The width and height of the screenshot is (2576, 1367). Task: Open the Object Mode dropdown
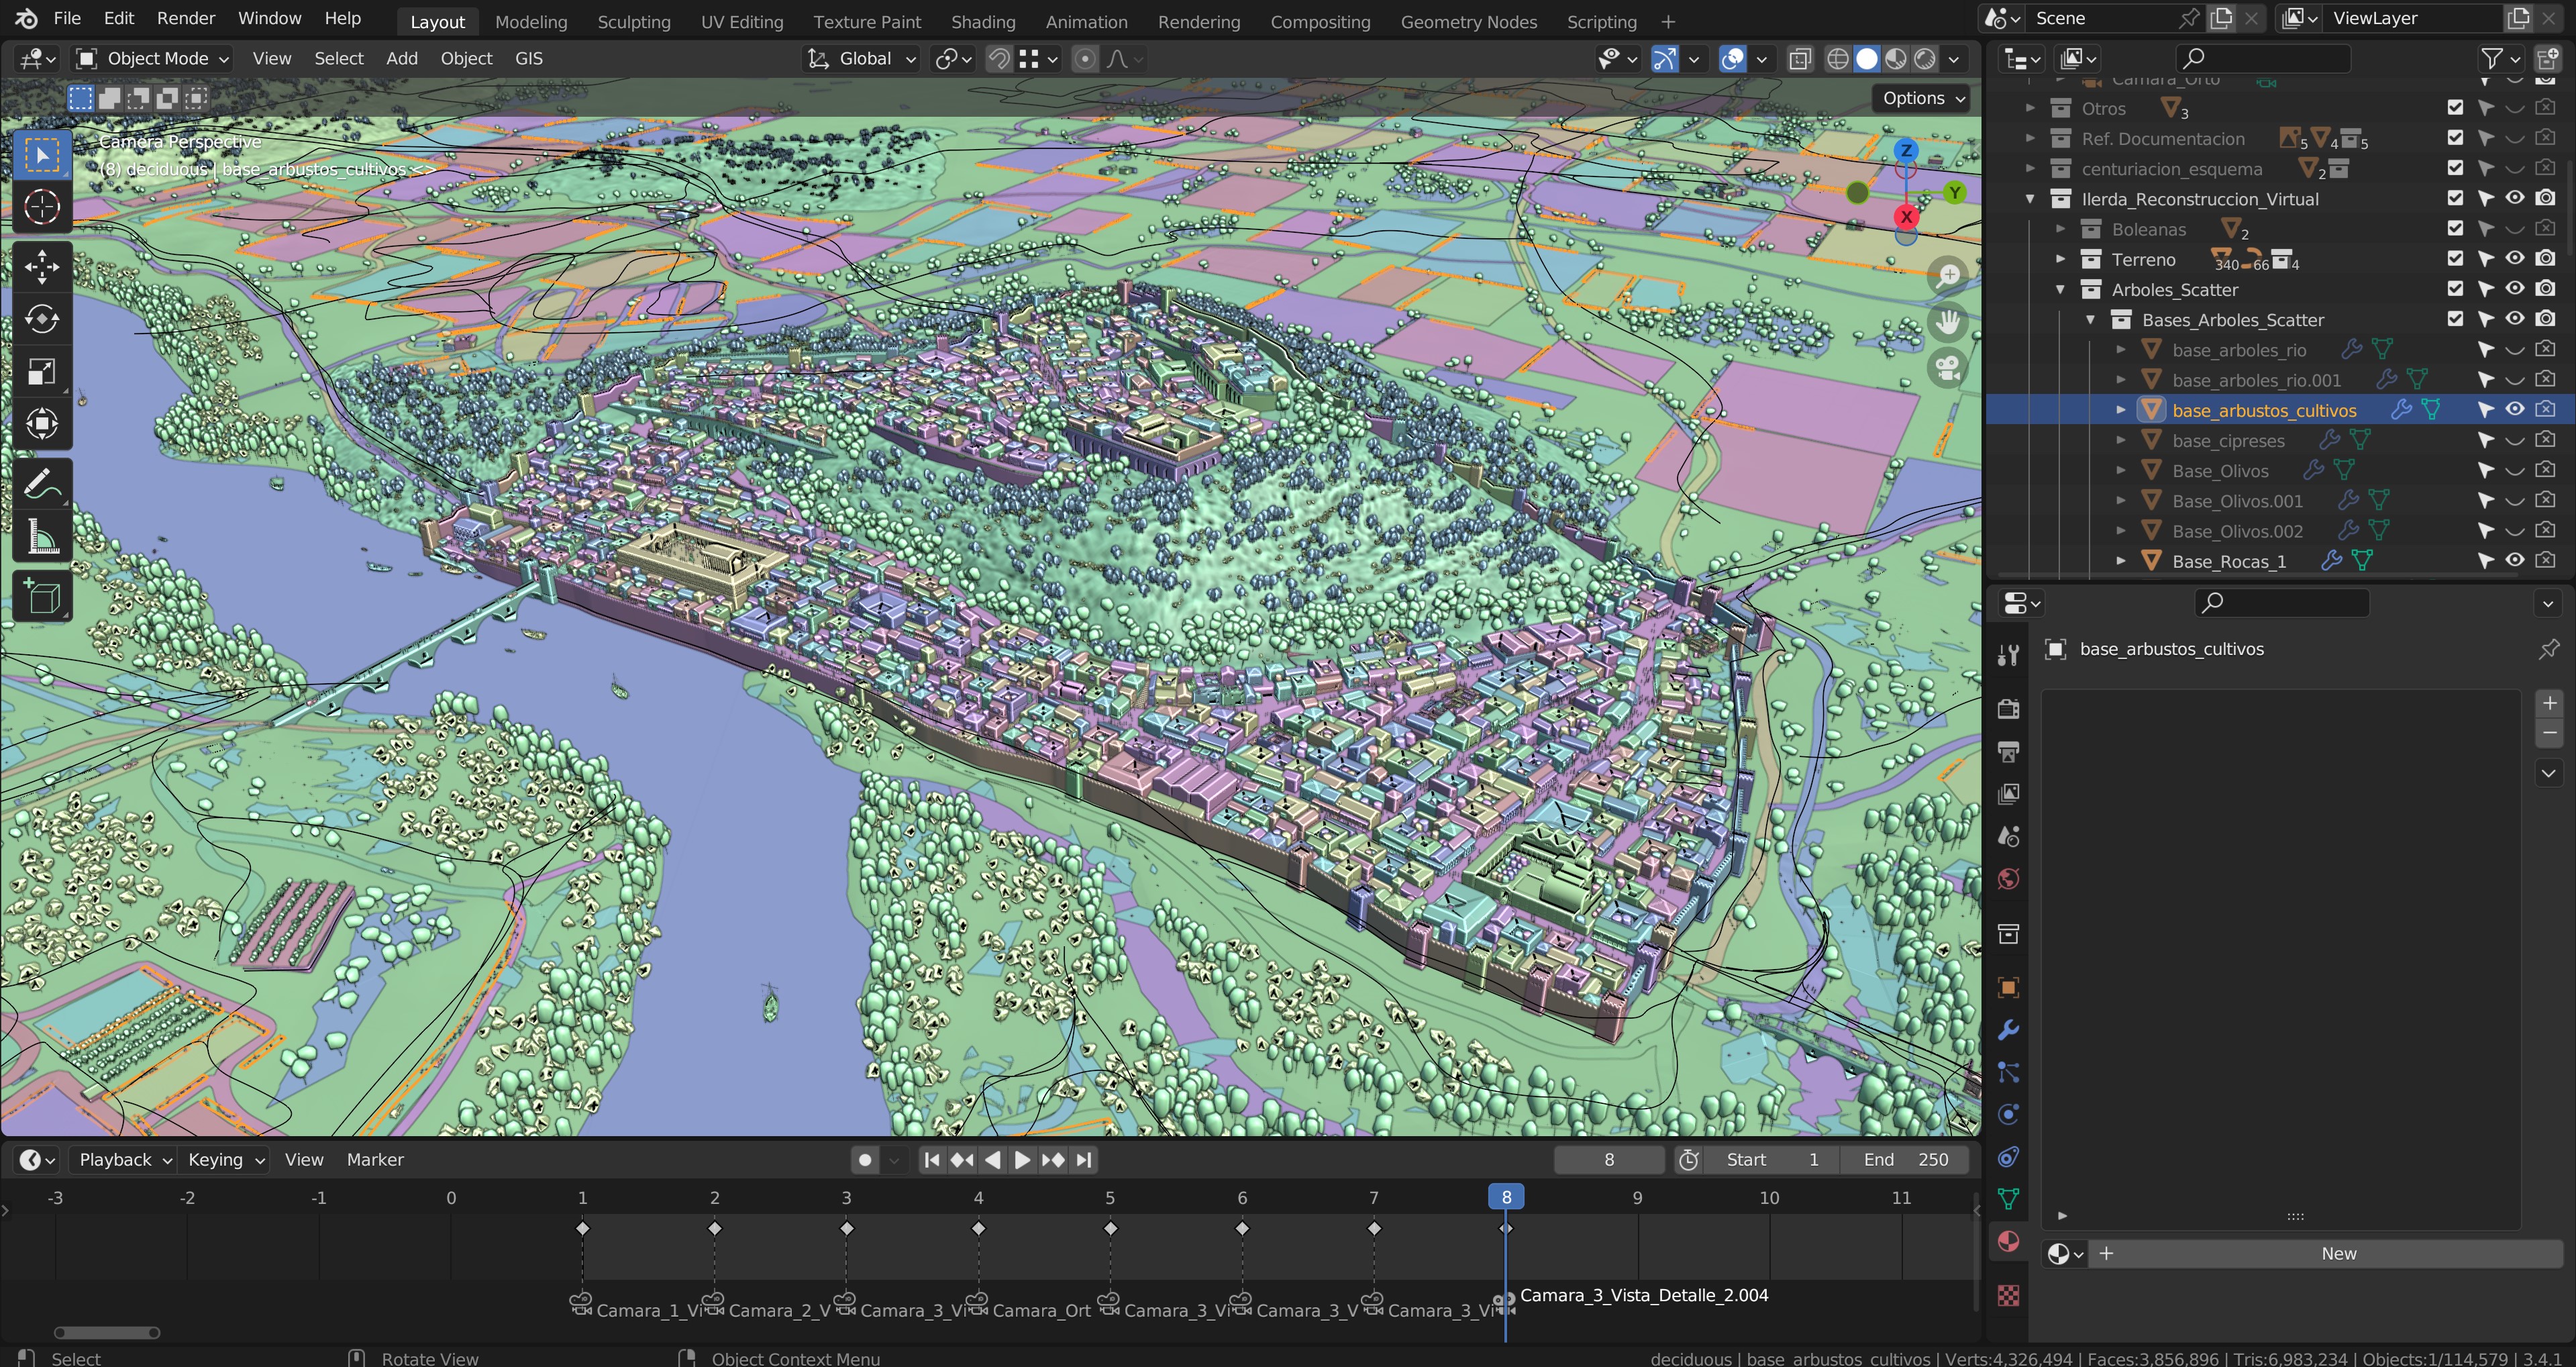154,59
